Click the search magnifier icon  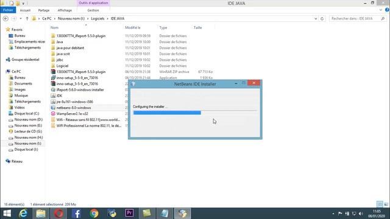[x=383, y=19]
